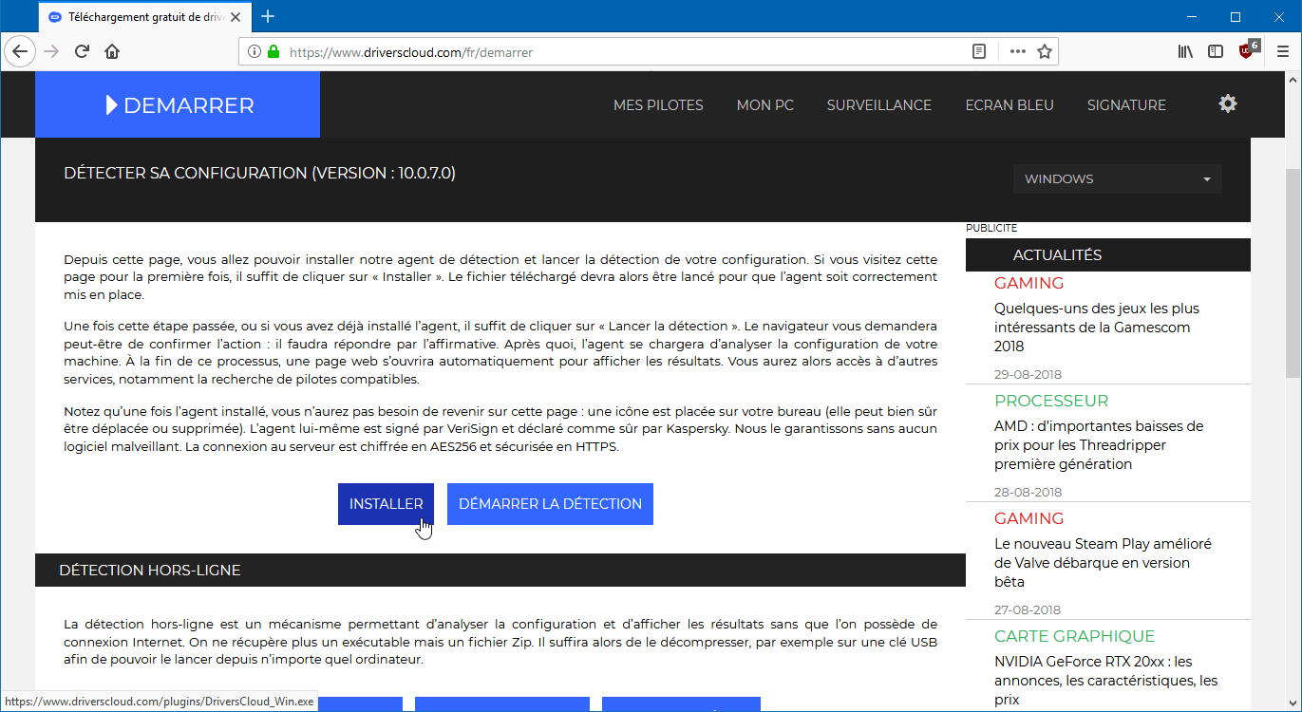Click the PUBLICITE label

991,228
